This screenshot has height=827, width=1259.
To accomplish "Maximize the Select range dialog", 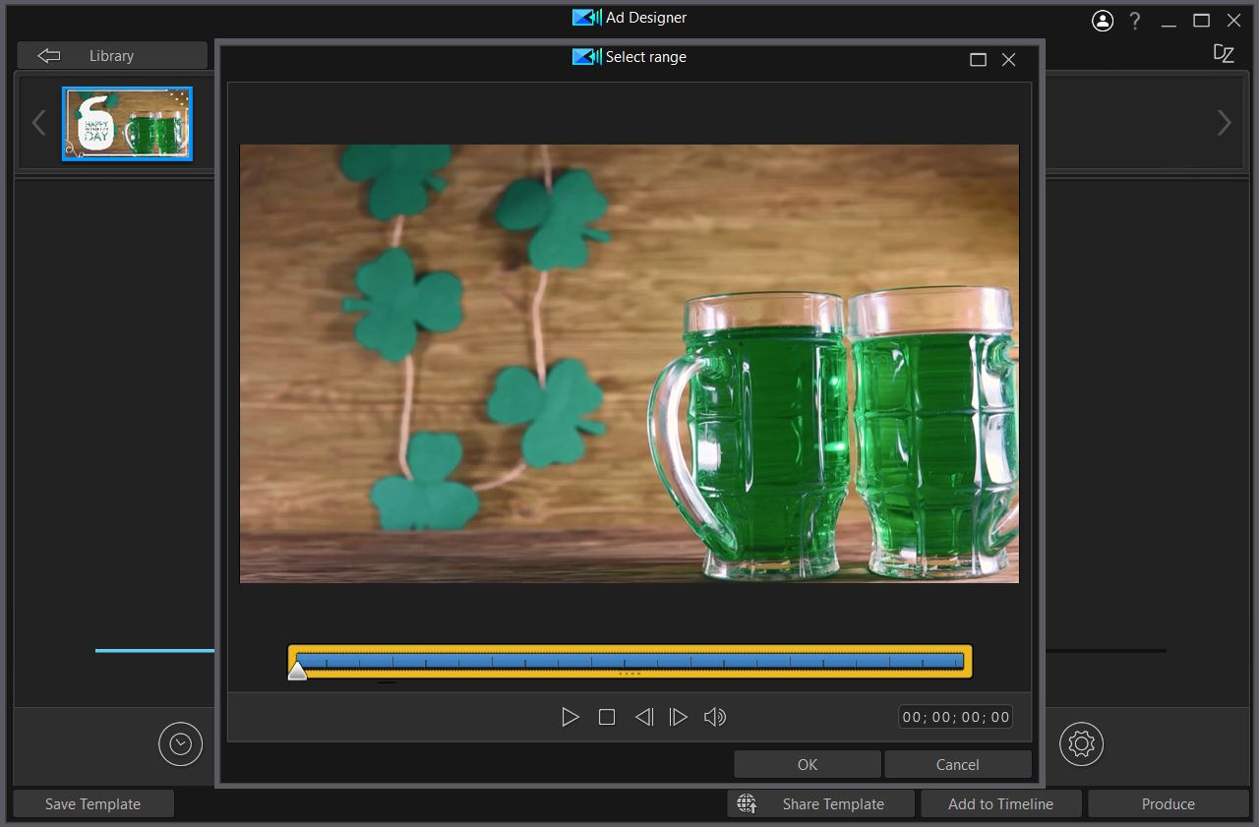I will 978,59.
